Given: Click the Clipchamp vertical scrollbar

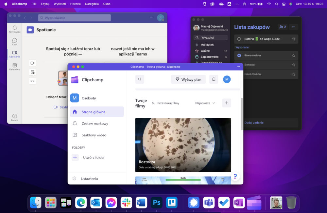Looking at the screenshot, I should click(242, 114).
